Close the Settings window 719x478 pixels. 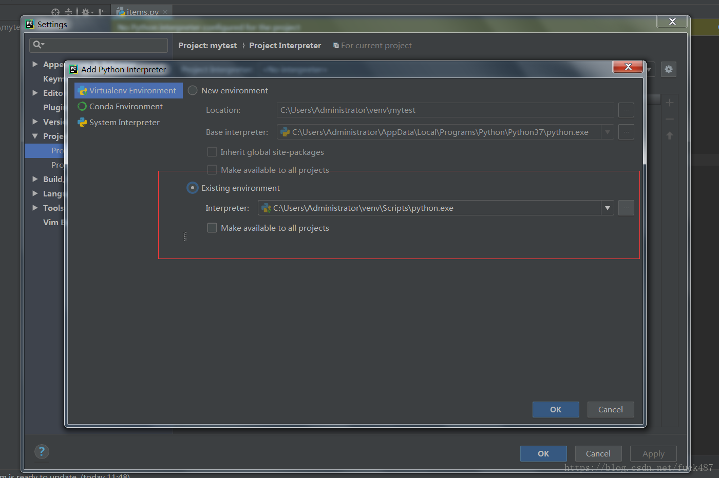pyautogui.click(x=672, y=22)
